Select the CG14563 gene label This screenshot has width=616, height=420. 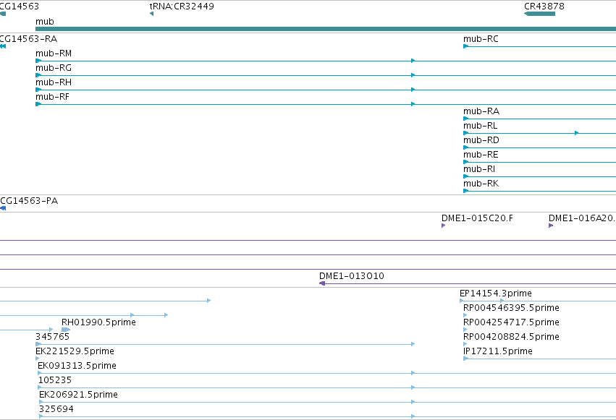pyautogui.click(x=19, y=7)
